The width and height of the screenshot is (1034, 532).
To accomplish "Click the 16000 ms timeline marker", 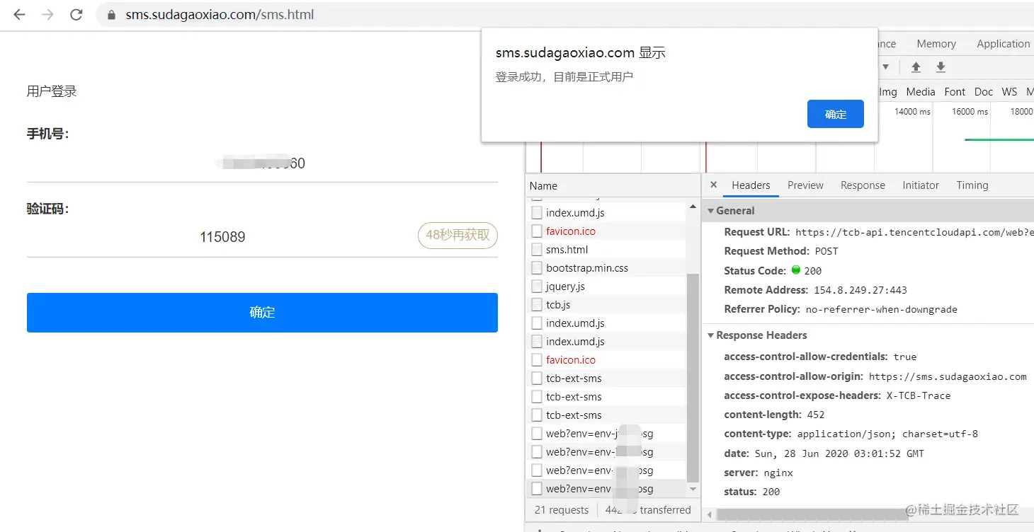I will (x=970, y=112).
